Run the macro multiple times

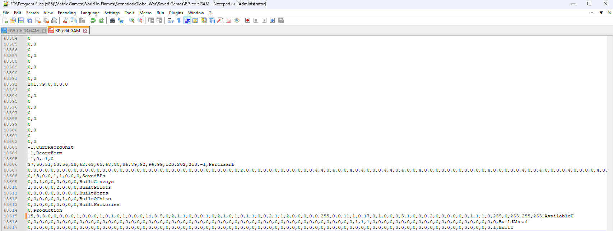tap(273, 20)
